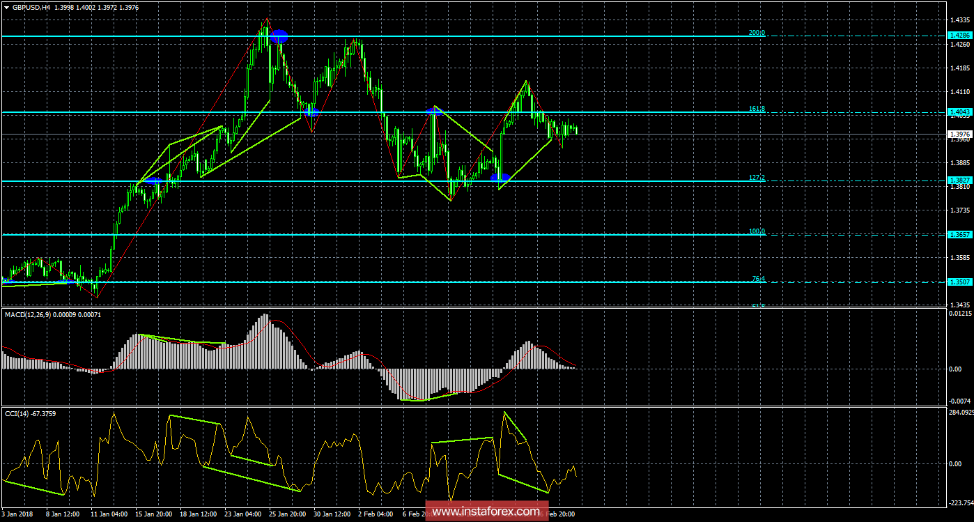Select the 100.0 Fibonacci label
Viewport: 974px width, 522px height.
[757, 231]
